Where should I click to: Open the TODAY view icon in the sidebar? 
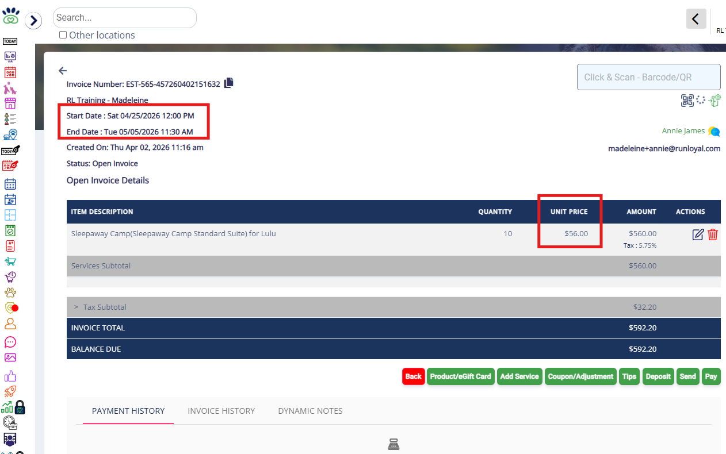tap(10, 41)
